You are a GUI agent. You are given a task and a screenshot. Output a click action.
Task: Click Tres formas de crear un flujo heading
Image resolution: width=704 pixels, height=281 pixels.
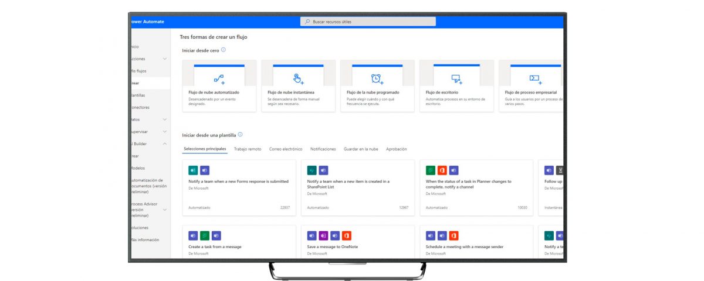coord(214,37)
